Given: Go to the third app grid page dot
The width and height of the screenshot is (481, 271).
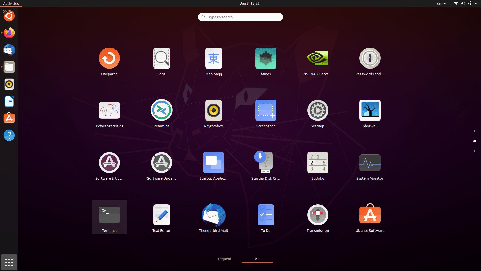Looking at the screenshot, I should 474,151.
